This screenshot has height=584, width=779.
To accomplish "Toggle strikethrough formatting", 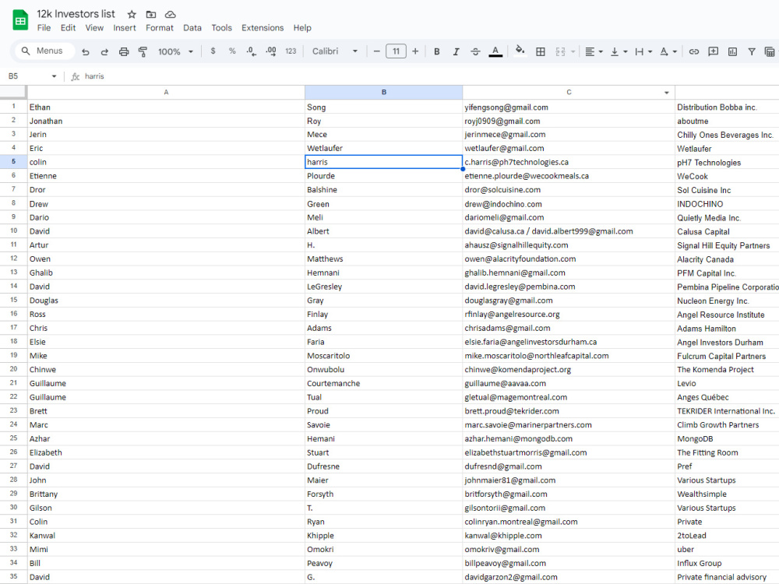I will coord(475,51).
